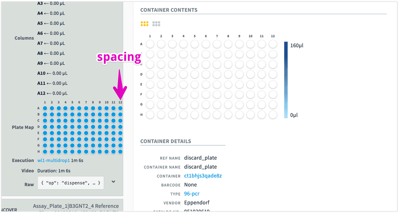Expand the Raw JSON chevron
Image resolution: width=399 pixels, height=213 pixels.
tap(113, 181)
